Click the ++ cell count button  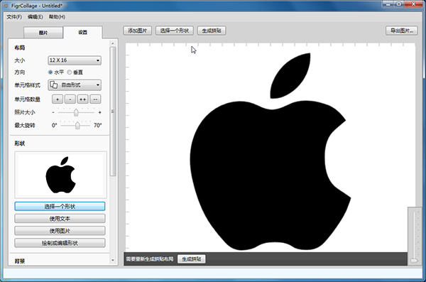pyautogui.click(x=82, y=99)
